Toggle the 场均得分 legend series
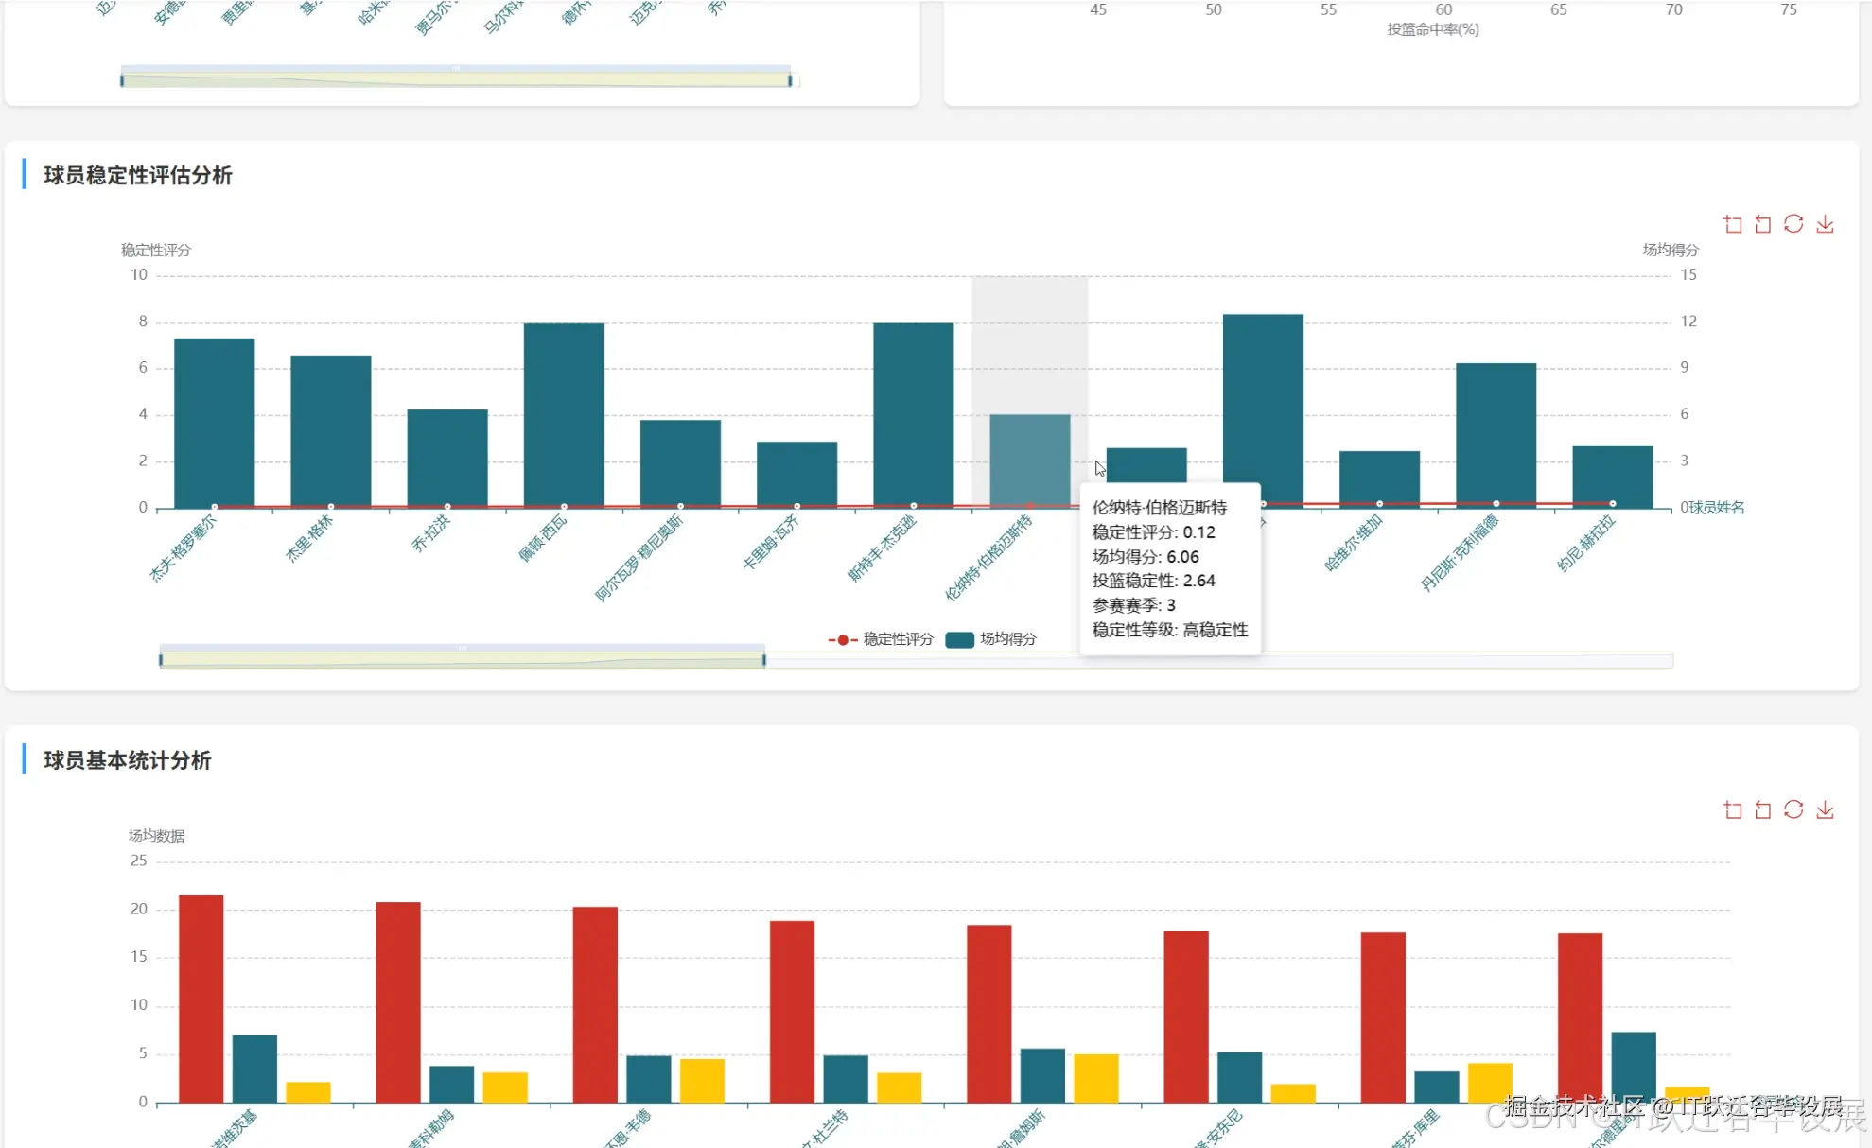Screen dimensions: 1872x1148 (991, 639)
